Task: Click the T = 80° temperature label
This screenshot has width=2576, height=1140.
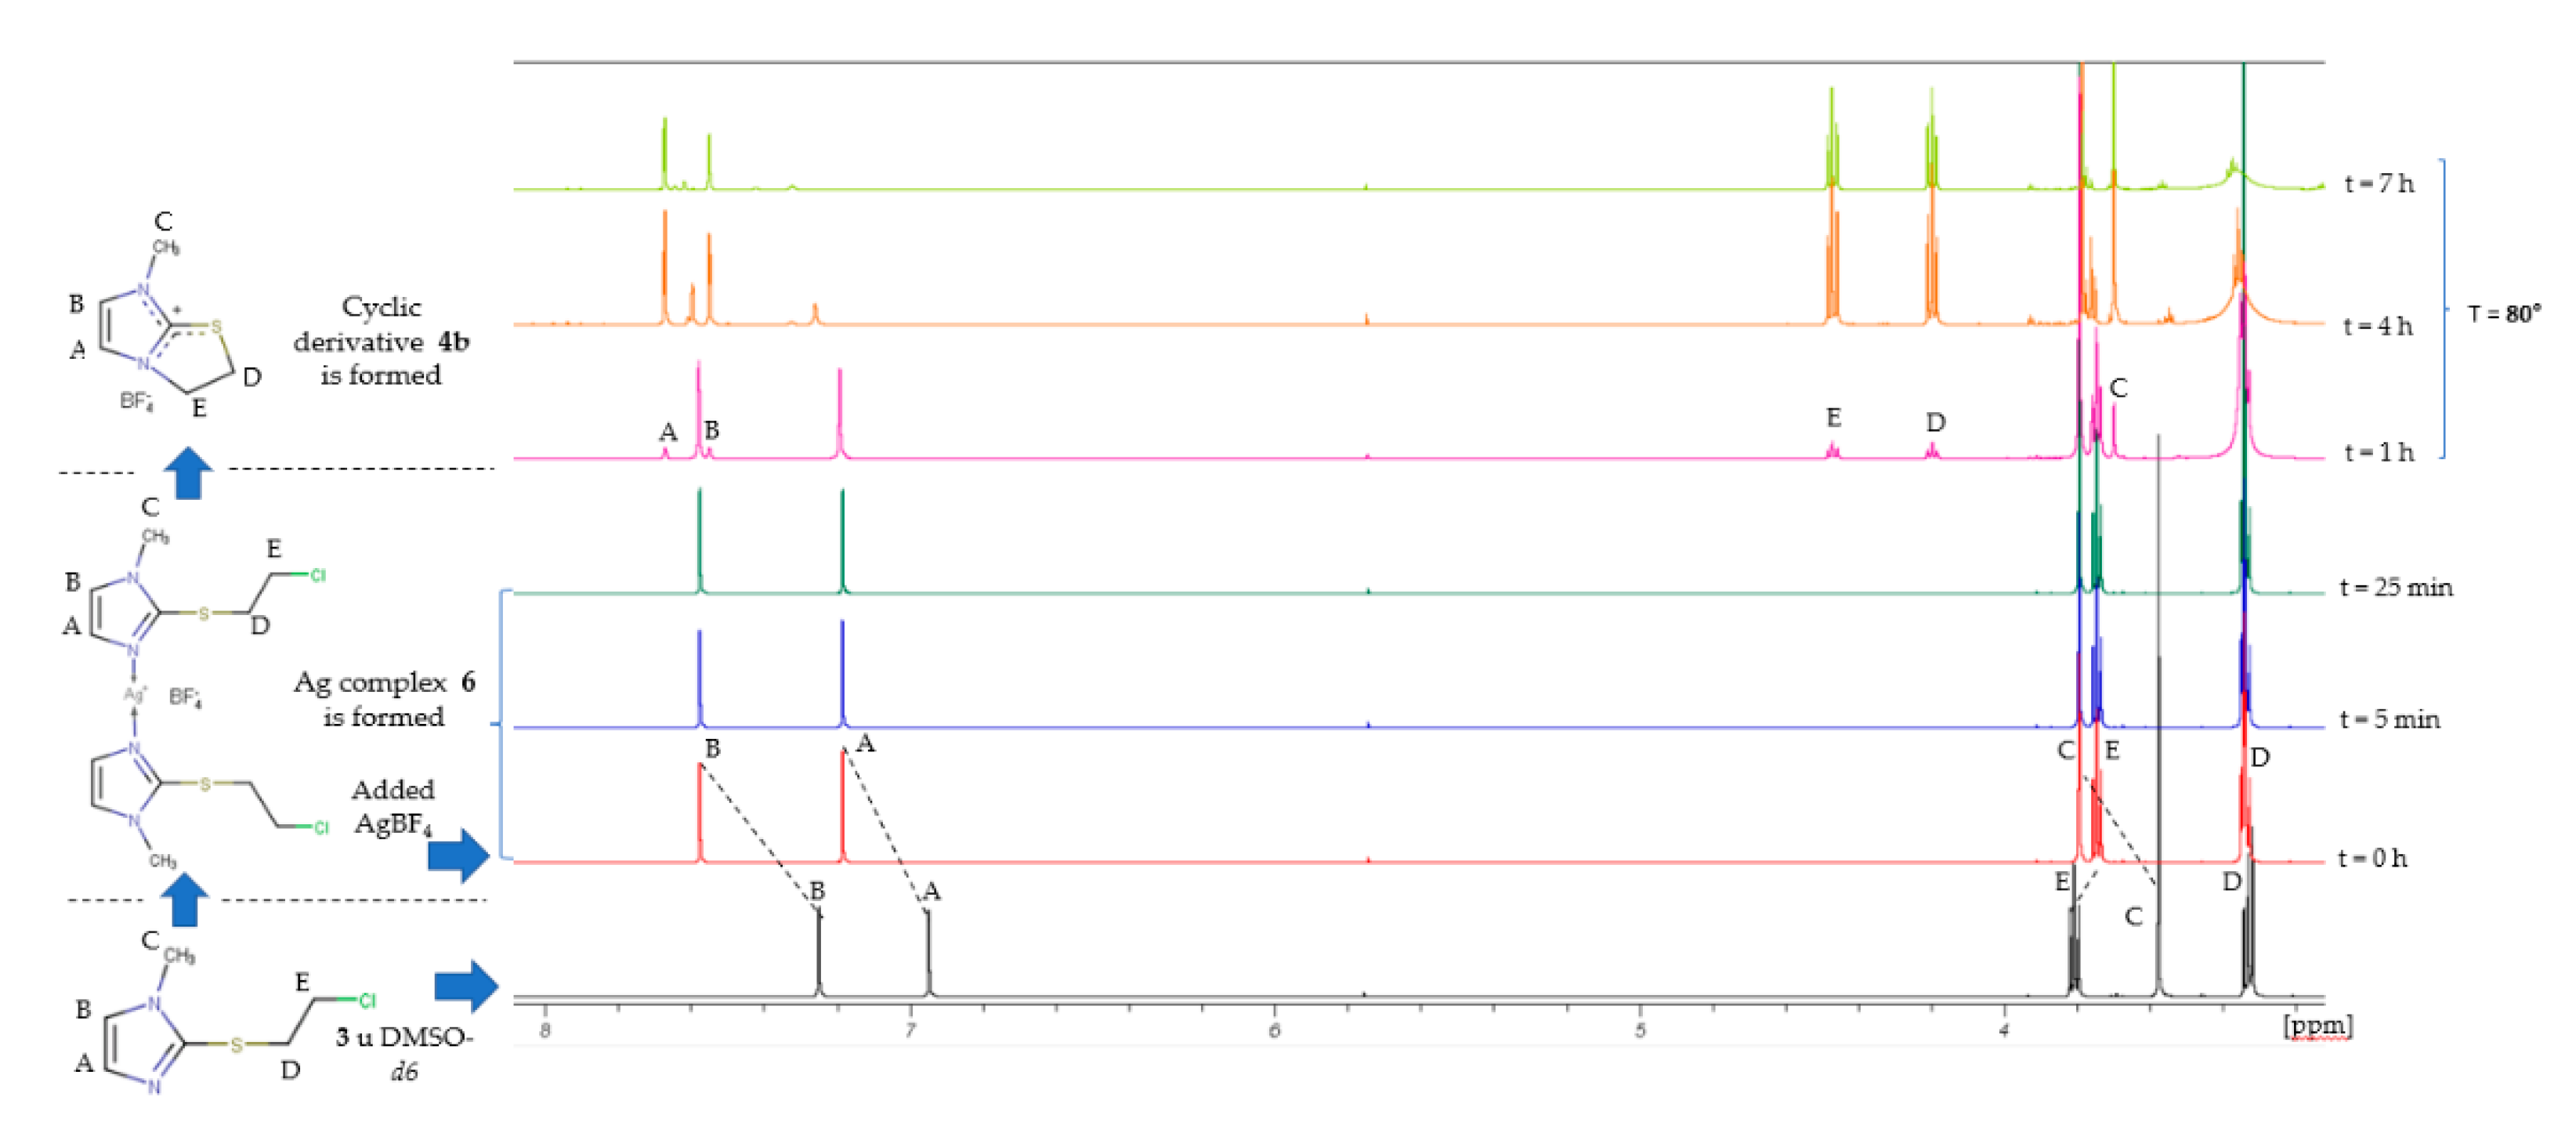Action: click(2503, 314)
